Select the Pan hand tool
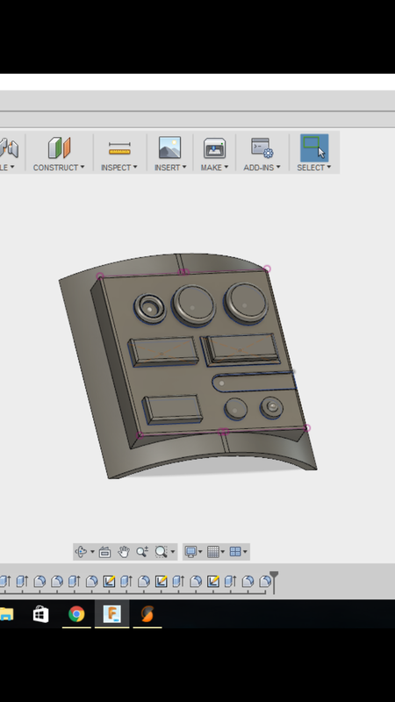Viewport: 395px width, 702px height. (124, 552)
